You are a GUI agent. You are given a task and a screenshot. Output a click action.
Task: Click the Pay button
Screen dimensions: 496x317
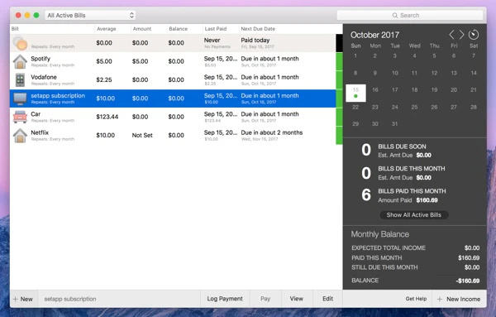click(265, 299)
